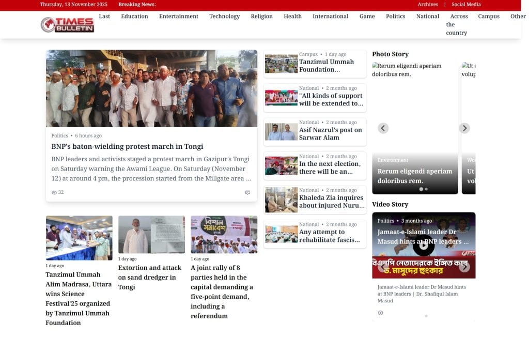
Task: Read "Asif Nazrul's post on Sarwar Alam"
Action: click(x=331, y=133)
